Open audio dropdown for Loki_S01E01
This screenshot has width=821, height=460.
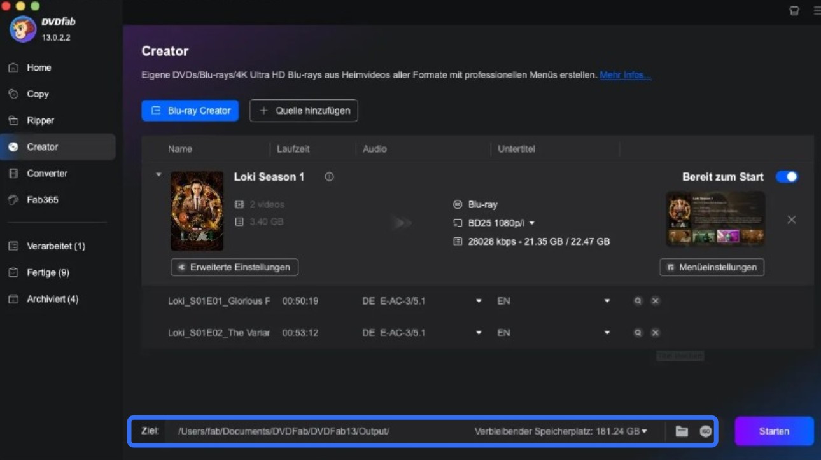click(479, 301)
